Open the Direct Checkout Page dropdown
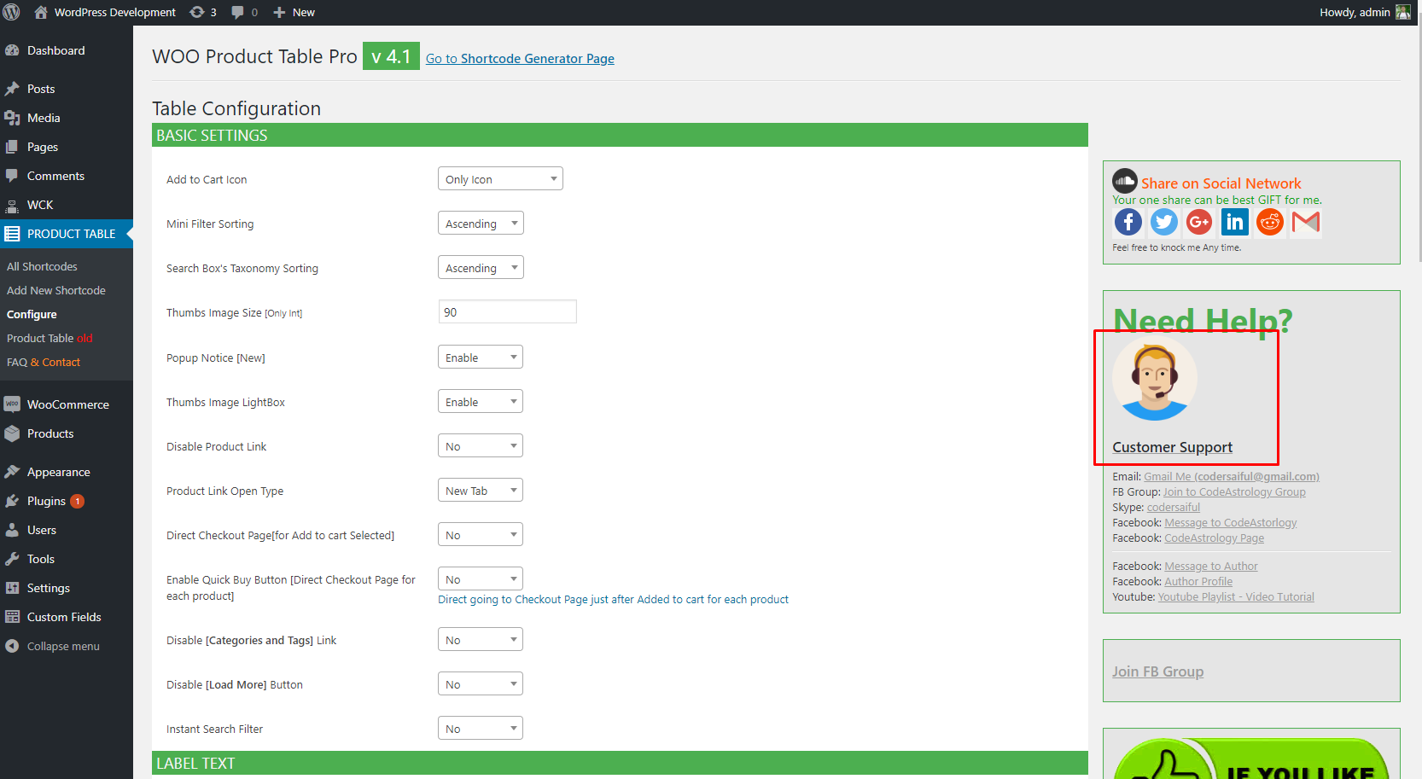 (x=481, y=534)
